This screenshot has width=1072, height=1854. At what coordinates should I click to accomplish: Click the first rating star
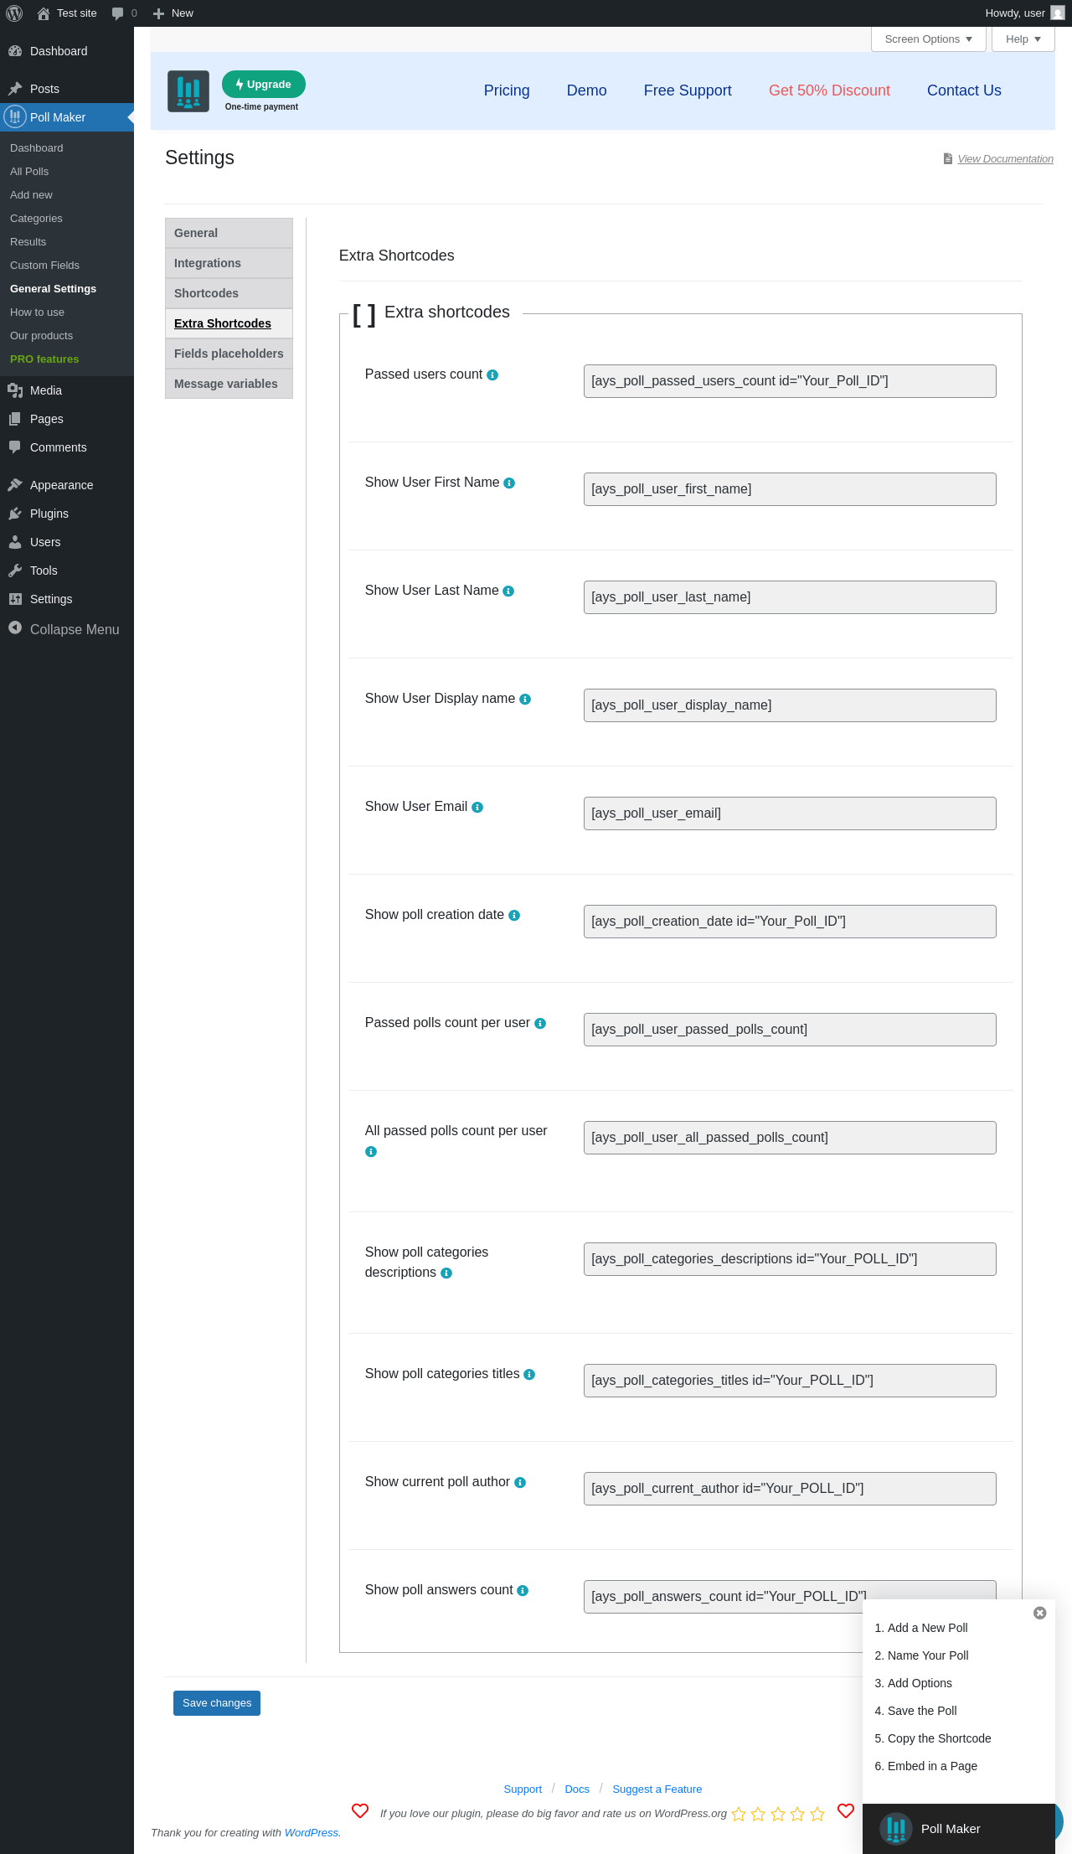coord(739,1814)
